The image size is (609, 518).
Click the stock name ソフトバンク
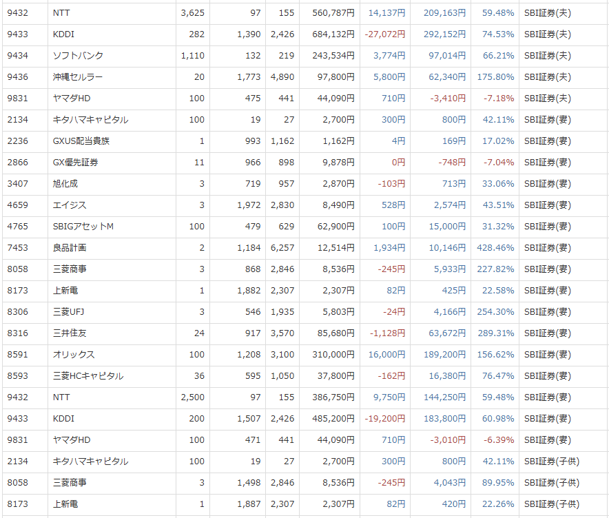(78, 56)
